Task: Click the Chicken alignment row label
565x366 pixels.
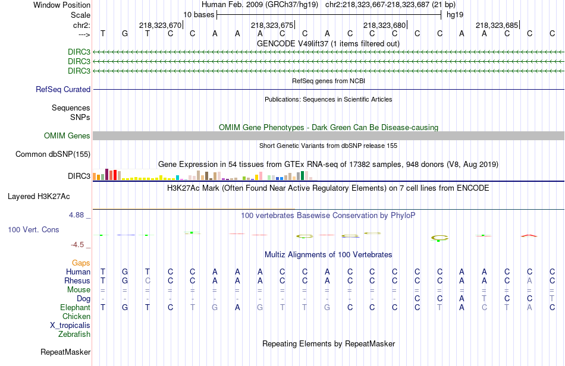Action: tap(76, 316)
